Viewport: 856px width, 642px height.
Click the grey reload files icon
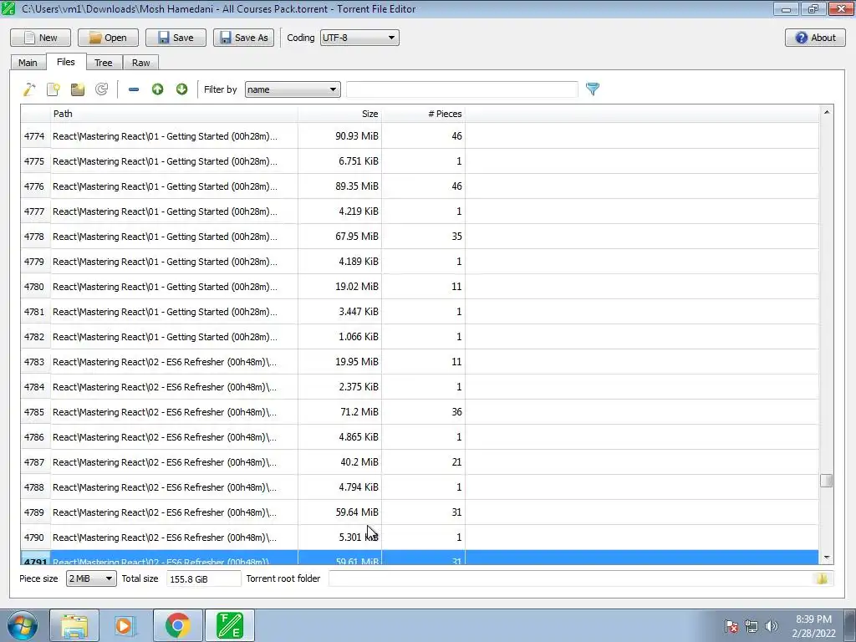click(x=101, y=89)
